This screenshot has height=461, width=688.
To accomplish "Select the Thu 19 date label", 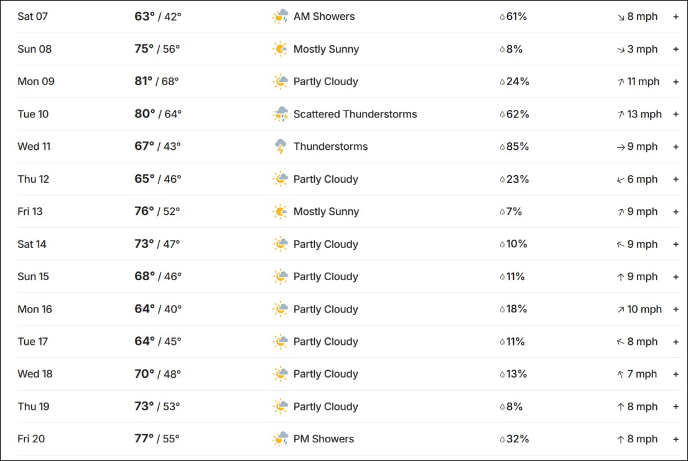I will (34, 406).
